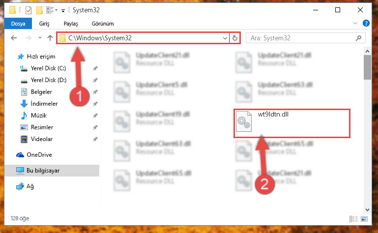Unpin İndirmeler via its pin icon
Screen dimensions: 378x233
[95, 104]
